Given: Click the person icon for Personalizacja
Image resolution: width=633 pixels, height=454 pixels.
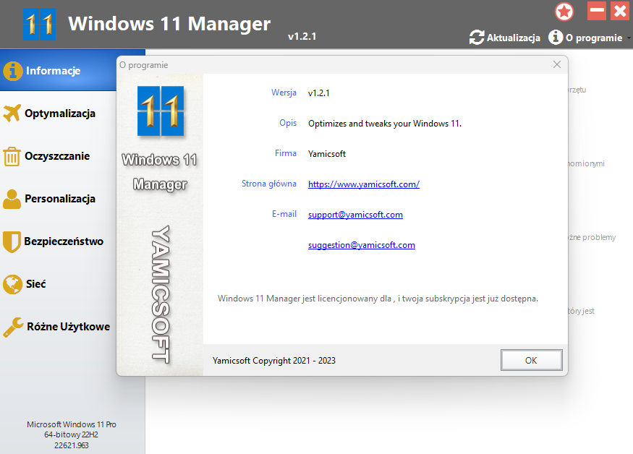Looking at the screenshot, I should (12, 199).
